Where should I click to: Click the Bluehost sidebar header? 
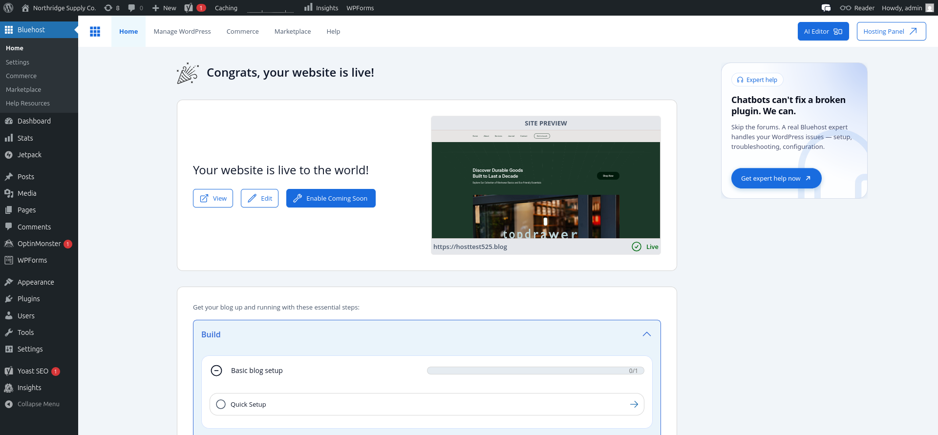(x=39, y=30)
